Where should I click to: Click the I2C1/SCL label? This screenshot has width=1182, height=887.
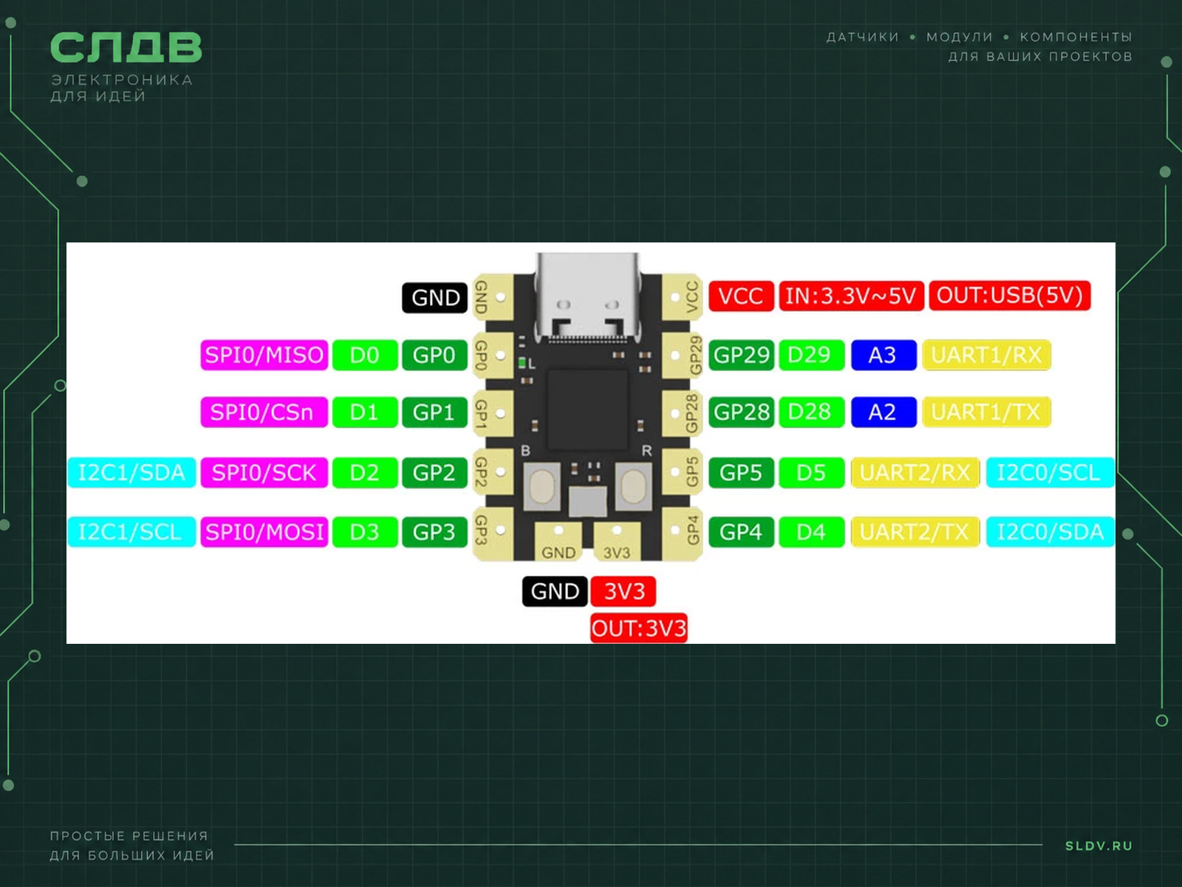(x=131, y=531)
